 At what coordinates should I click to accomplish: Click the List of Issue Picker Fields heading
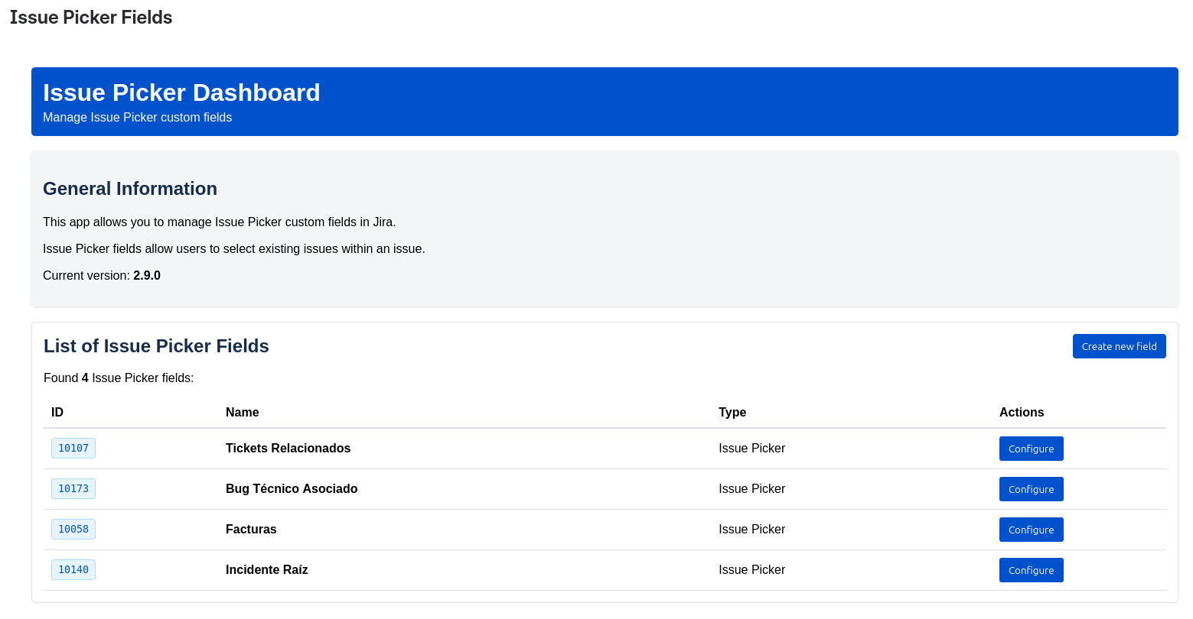coord(156,346)
